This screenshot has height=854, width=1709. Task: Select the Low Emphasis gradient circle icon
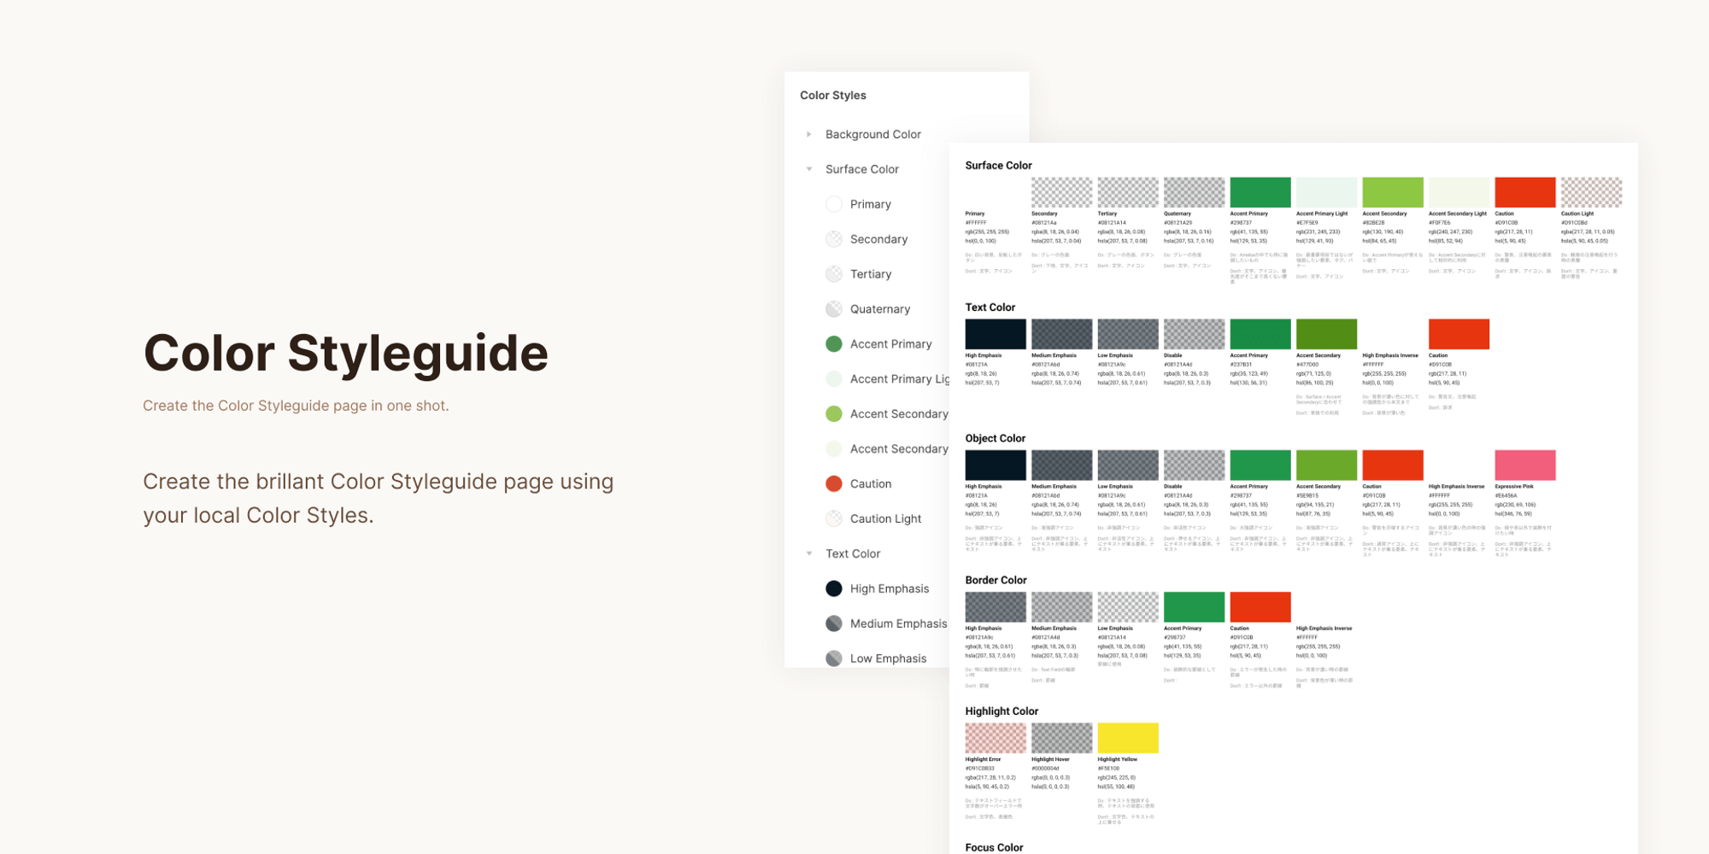coord(833,658)
